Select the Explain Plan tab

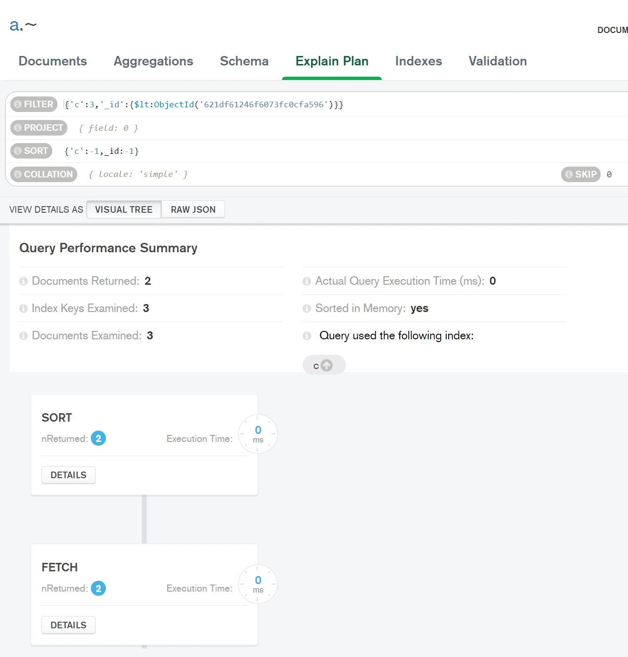click(x=332, y=61)
